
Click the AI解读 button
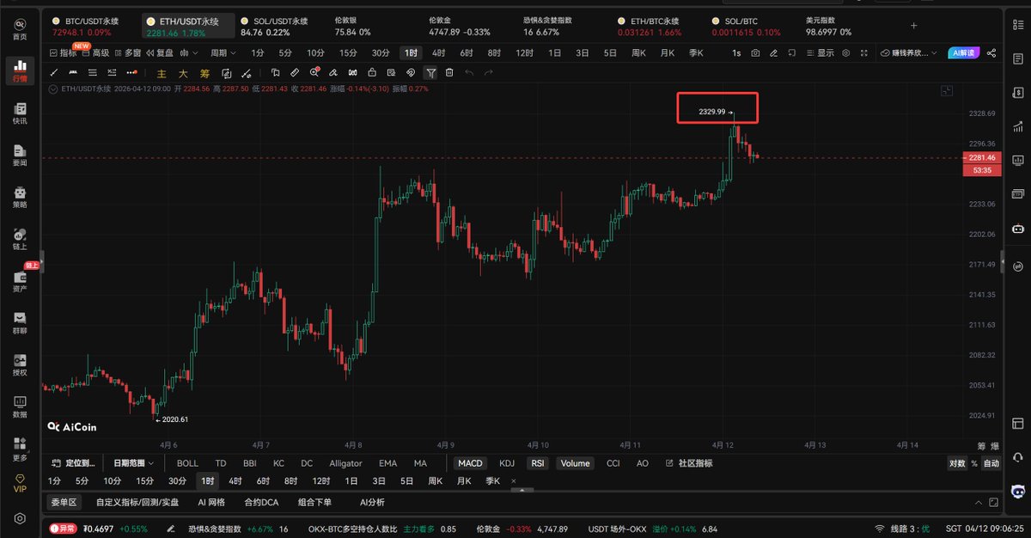coord(964,52)
